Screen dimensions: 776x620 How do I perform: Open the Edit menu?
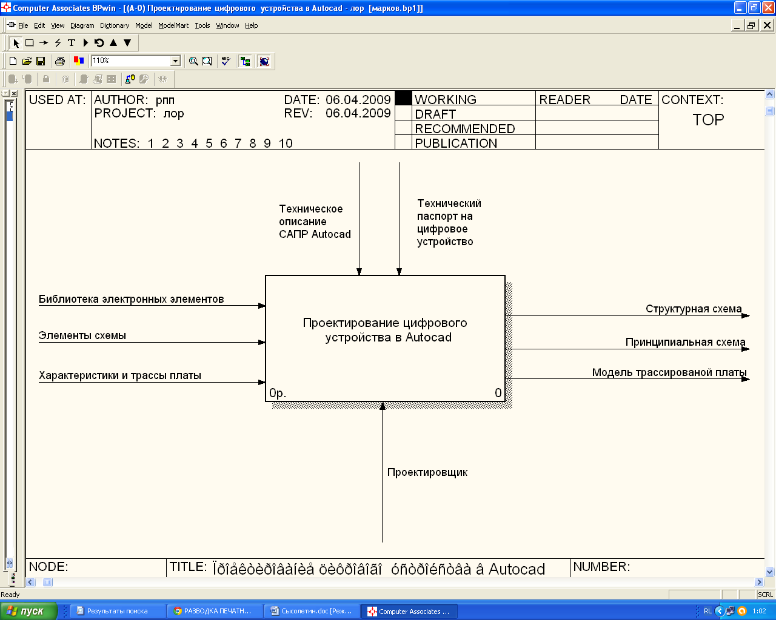[39, 25]
